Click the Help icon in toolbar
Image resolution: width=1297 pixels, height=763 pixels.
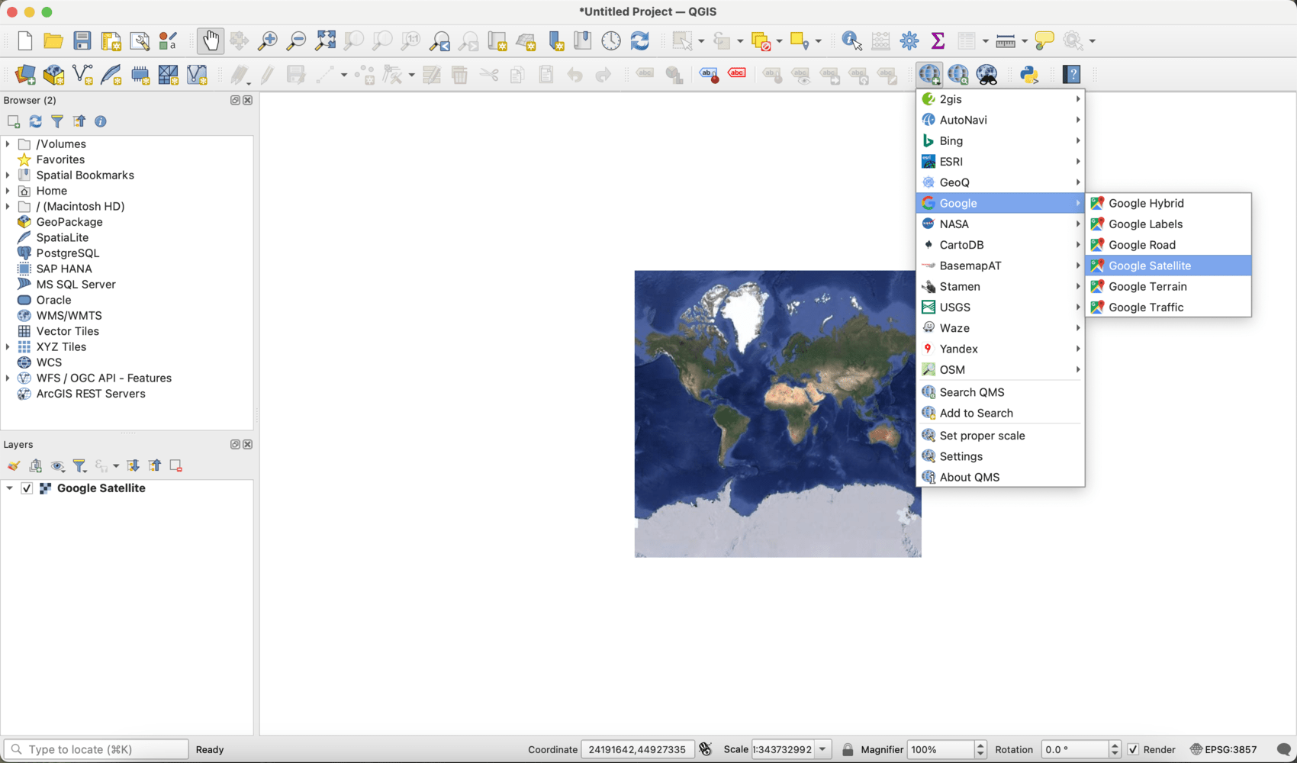[x=1072, y=75]
